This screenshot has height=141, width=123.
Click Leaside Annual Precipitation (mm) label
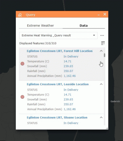point(45,109)
